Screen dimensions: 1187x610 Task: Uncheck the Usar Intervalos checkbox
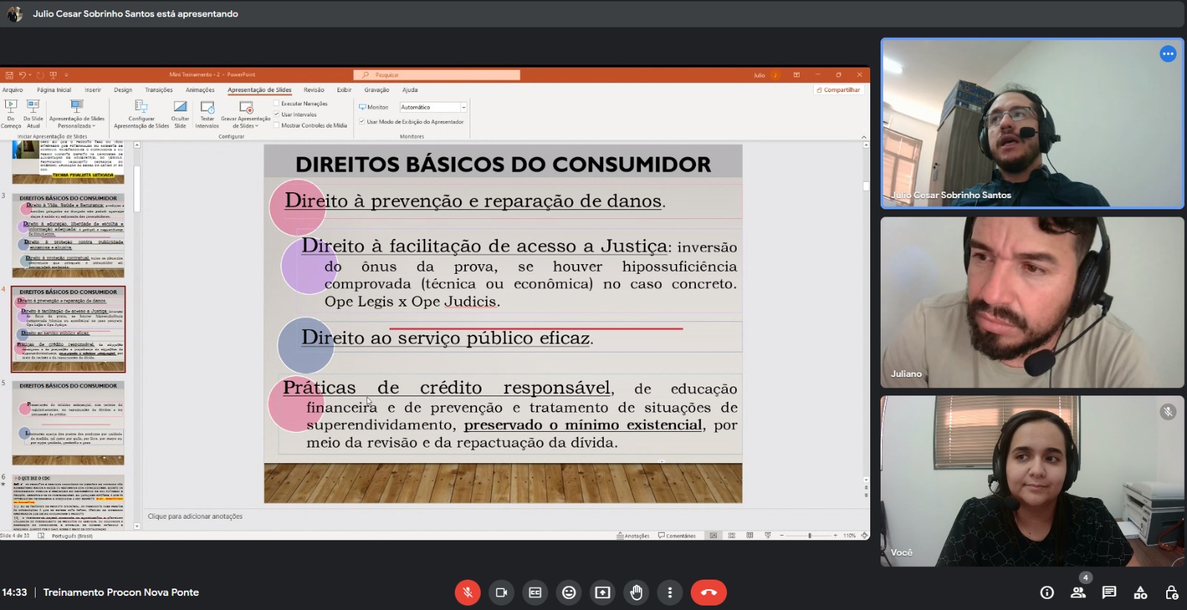pyautogui.click(x=277, y=114)
